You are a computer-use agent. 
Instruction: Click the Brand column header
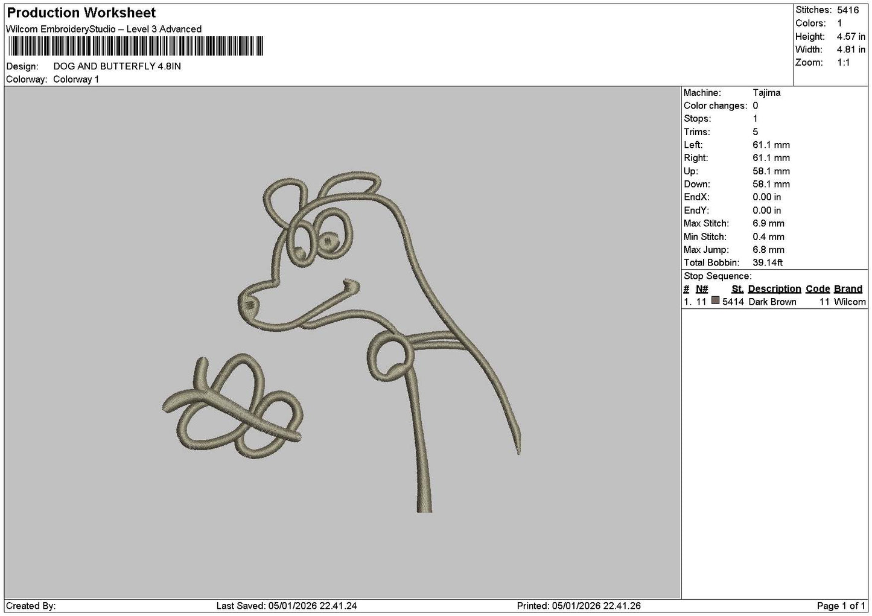click(x=848, y=289)
